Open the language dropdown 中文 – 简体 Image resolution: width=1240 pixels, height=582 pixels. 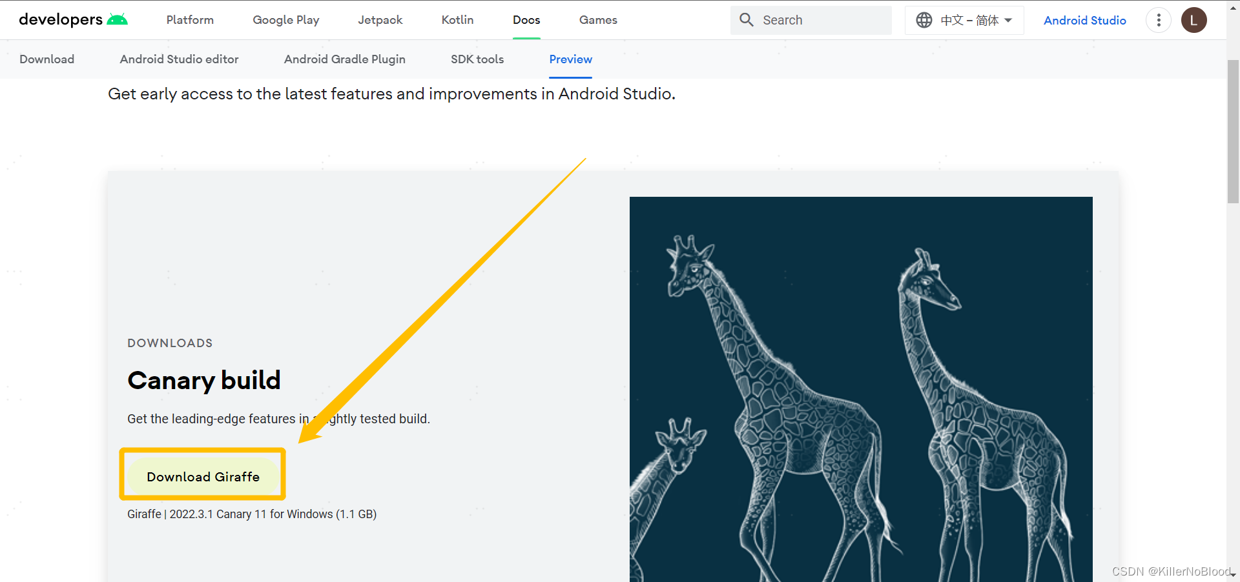(x=964, y=20)
